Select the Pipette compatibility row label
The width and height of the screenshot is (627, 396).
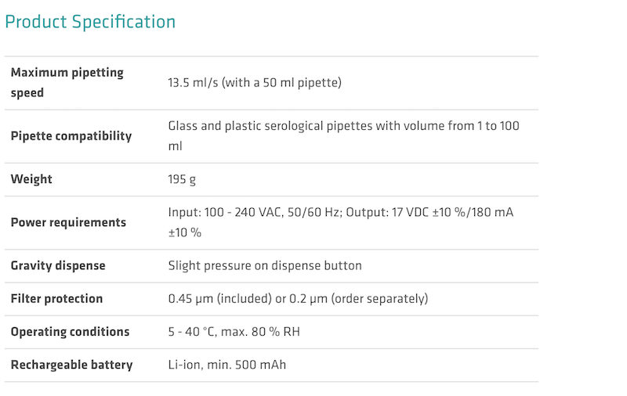pos(71,136)
